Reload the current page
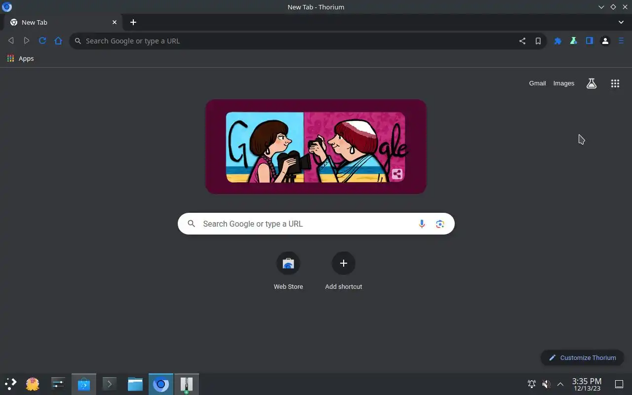Screen dimensions: 632x395 [42, 41]
